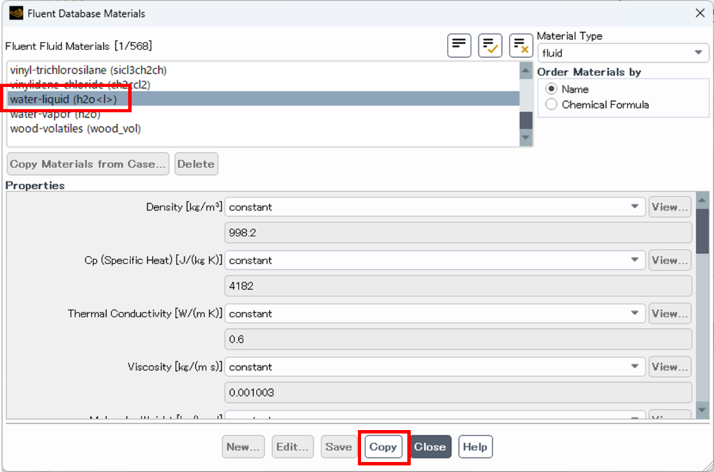This screenshot has width=714, height=472.
Task: Click the materials list scrollbar down arrow
Action: click(526, 137)
